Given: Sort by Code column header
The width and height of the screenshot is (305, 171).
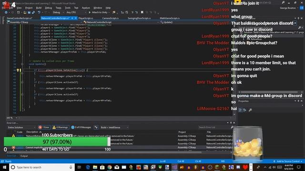Looking at the screenshot, I should [20, 132].
